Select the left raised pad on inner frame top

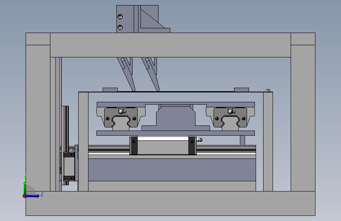(110, 90)
